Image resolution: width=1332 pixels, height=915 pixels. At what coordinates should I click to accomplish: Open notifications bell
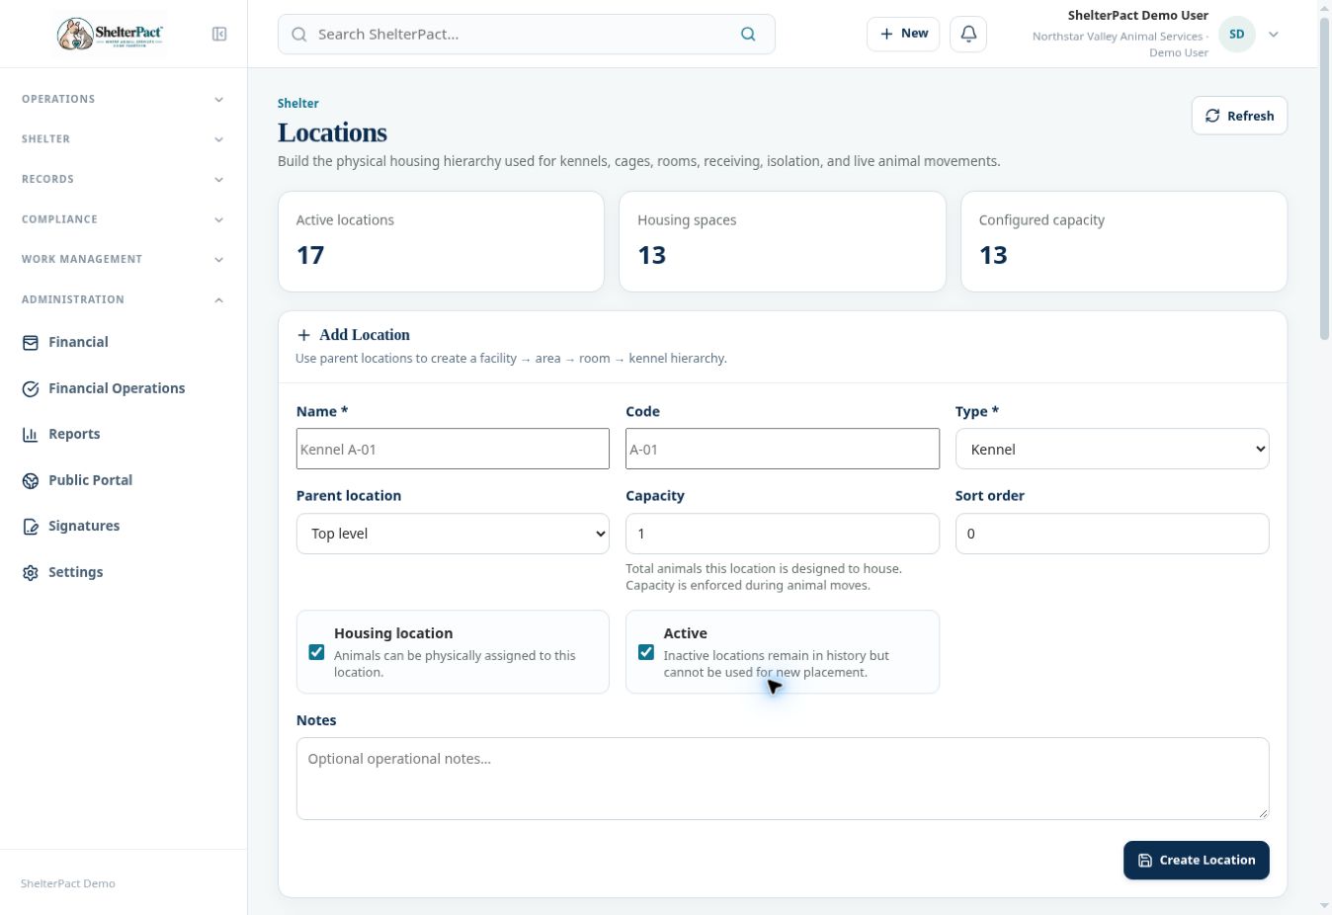click(968, 34)
